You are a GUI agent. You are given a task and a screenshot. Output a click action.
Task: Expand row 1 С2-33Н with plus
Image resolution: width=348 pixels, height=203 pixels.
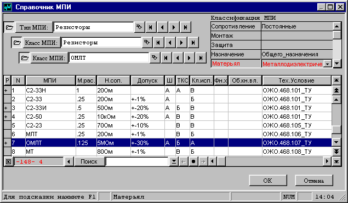point(7,90)
